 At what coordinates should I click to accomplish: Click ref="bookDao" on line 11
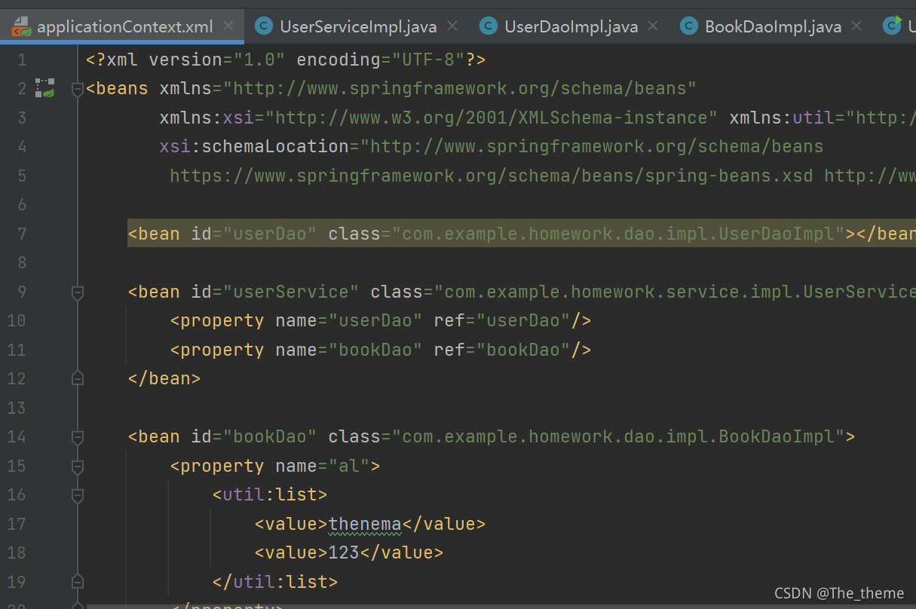tap(507, 350)
